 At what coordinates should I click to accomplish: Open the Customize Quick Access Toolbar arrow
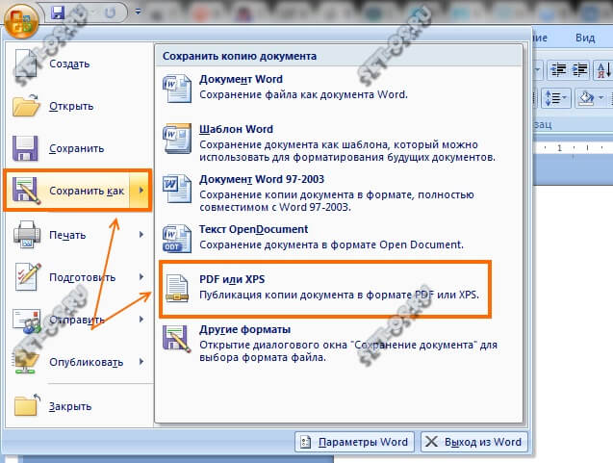pyautogui.click(x=138, y=12)
